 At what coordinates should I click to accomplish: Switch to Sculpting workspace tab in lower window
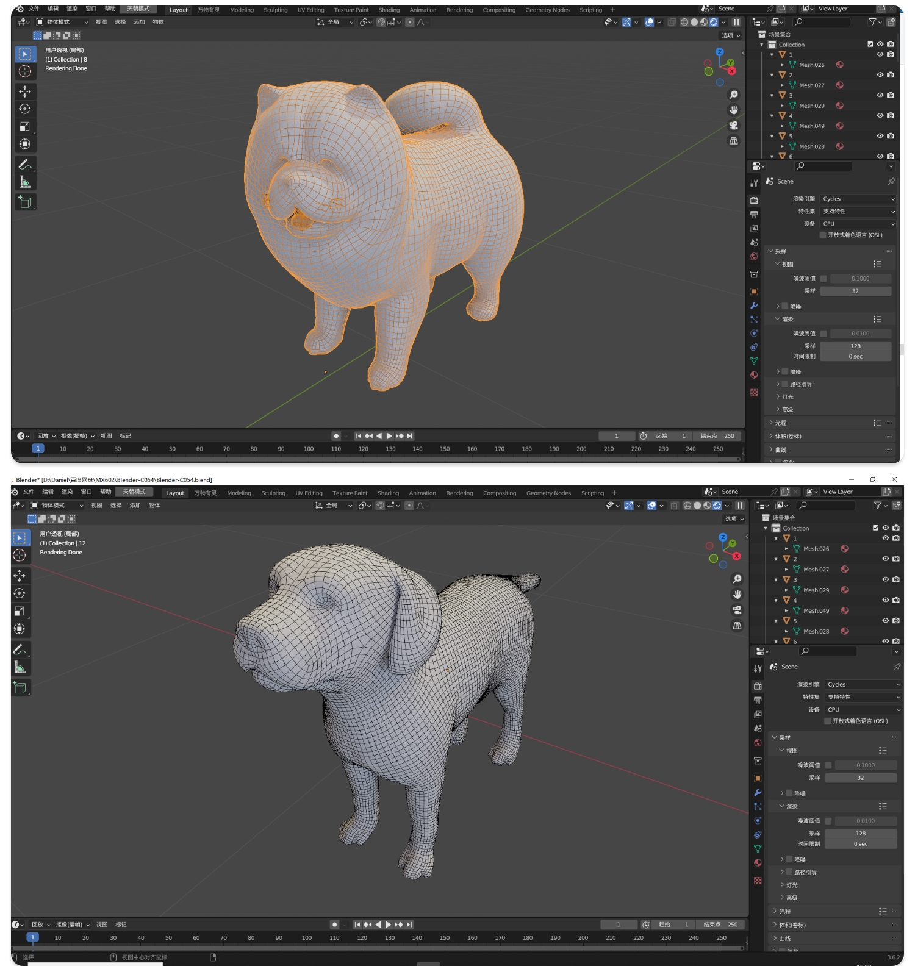(x=273, y=493)
